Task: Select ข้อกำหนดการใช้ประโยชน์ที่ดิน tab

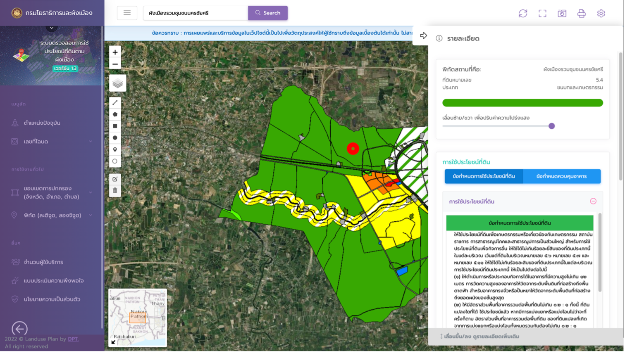Action: point(484,176)
